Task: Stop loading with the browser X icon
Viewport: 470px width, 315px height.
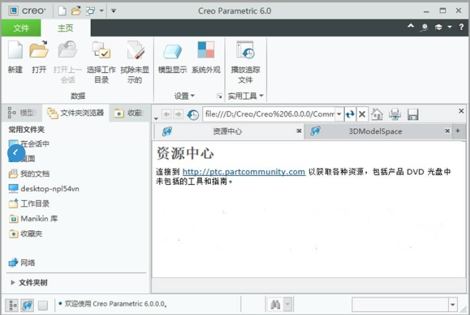Action: click(x=362, y=114)
